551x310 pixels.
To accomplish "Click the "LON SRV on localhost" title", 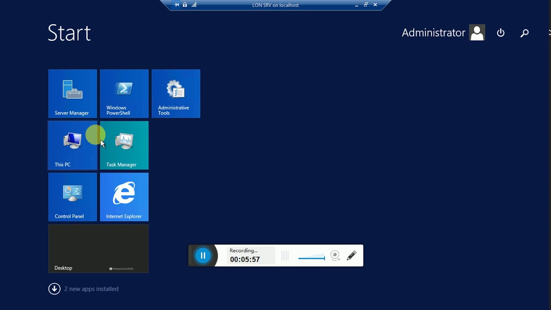I will 275,5.
